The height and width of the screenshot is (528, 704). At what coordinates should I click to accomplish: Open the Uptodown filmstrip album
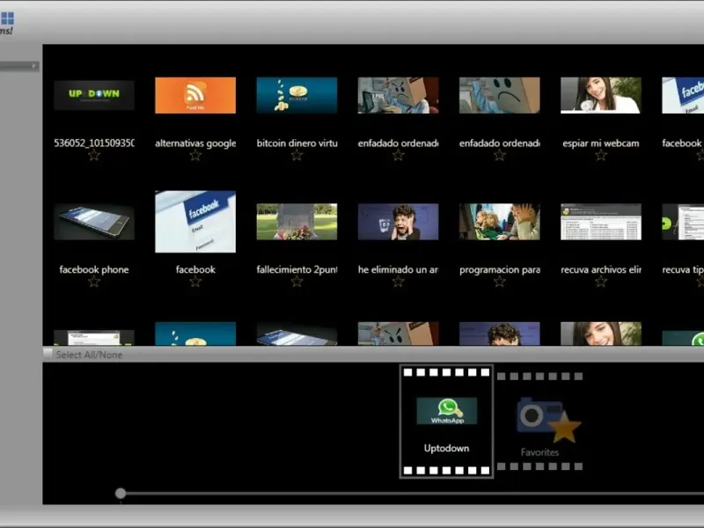(x=446, y=422)
